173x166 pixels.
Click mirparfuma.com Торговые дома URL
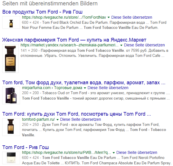coord(52,88)
